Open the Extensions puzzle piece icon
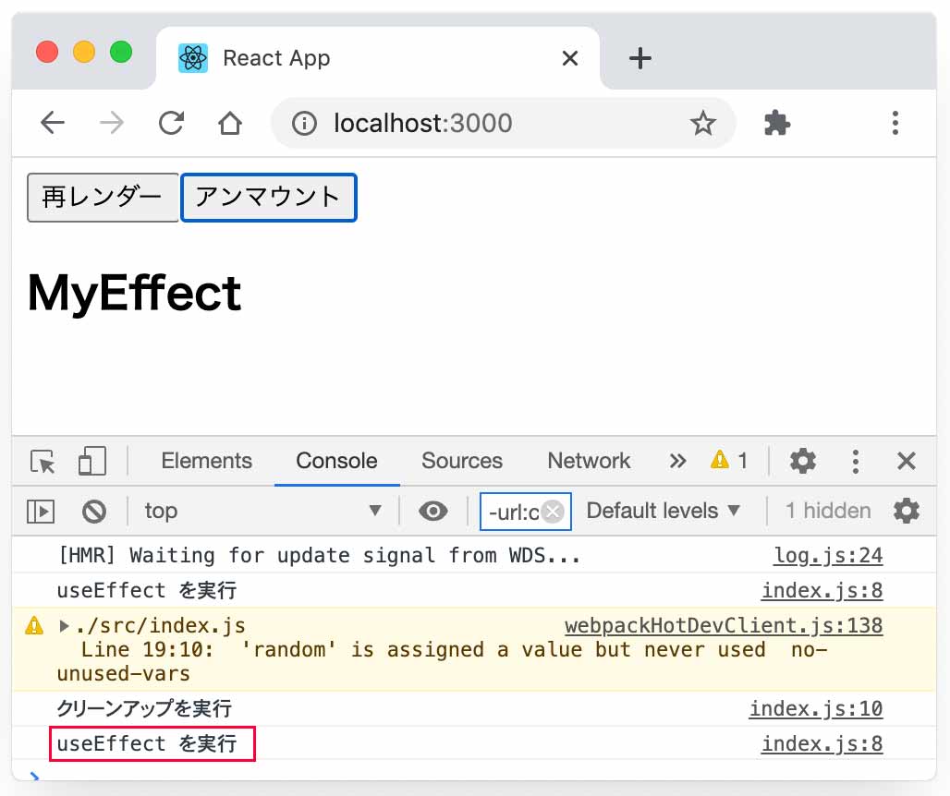 click(x=777, y=123)
